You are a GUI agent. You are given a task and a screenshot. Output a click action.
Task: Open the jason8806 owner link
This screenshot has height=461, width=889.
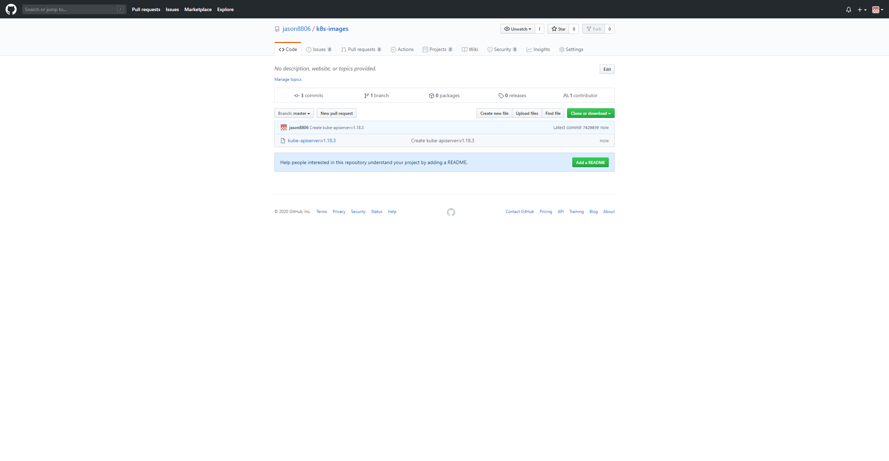[x=297, y=29]
